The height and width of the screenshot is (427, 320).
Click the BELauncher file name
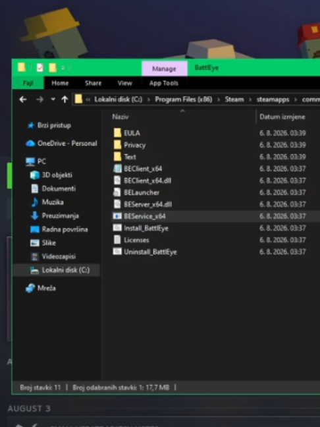click(142, 192)
